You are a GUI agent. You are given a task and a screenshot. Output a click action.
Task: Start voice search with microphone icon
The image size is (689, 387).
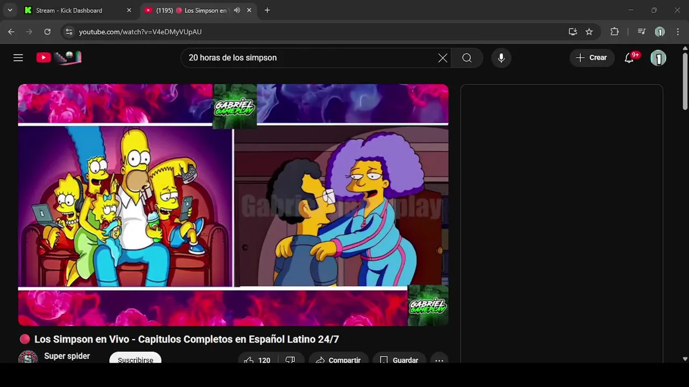pyautogui.click(x=501, y=58)
